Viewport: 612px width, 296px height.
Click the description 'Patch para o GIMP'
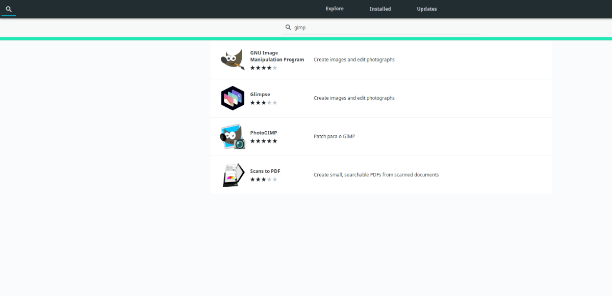coord(335,136)
